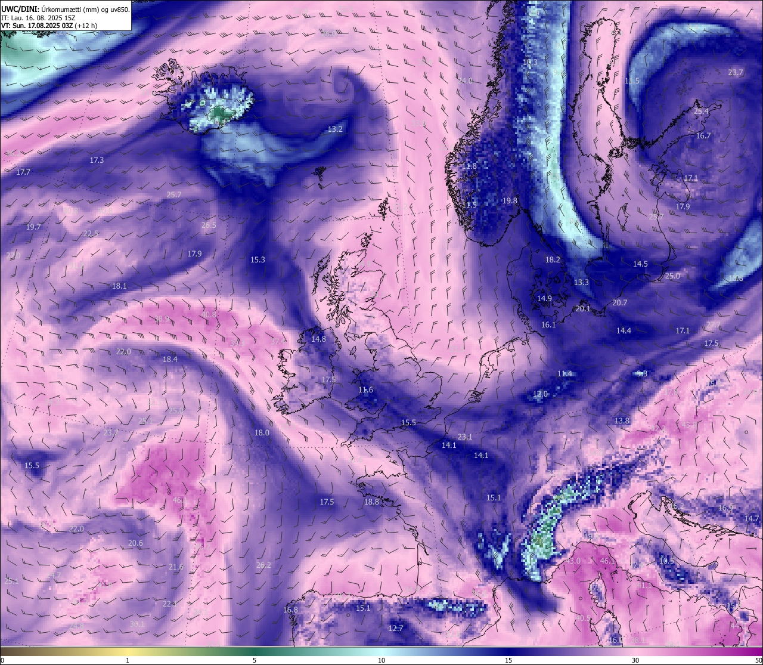Click the 18.4 value label

coord(170,360)
